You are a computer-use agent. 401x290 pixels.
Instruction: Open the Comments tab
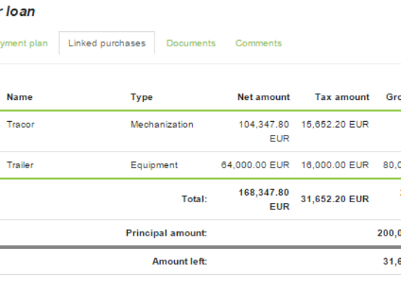tap(259, 43)
